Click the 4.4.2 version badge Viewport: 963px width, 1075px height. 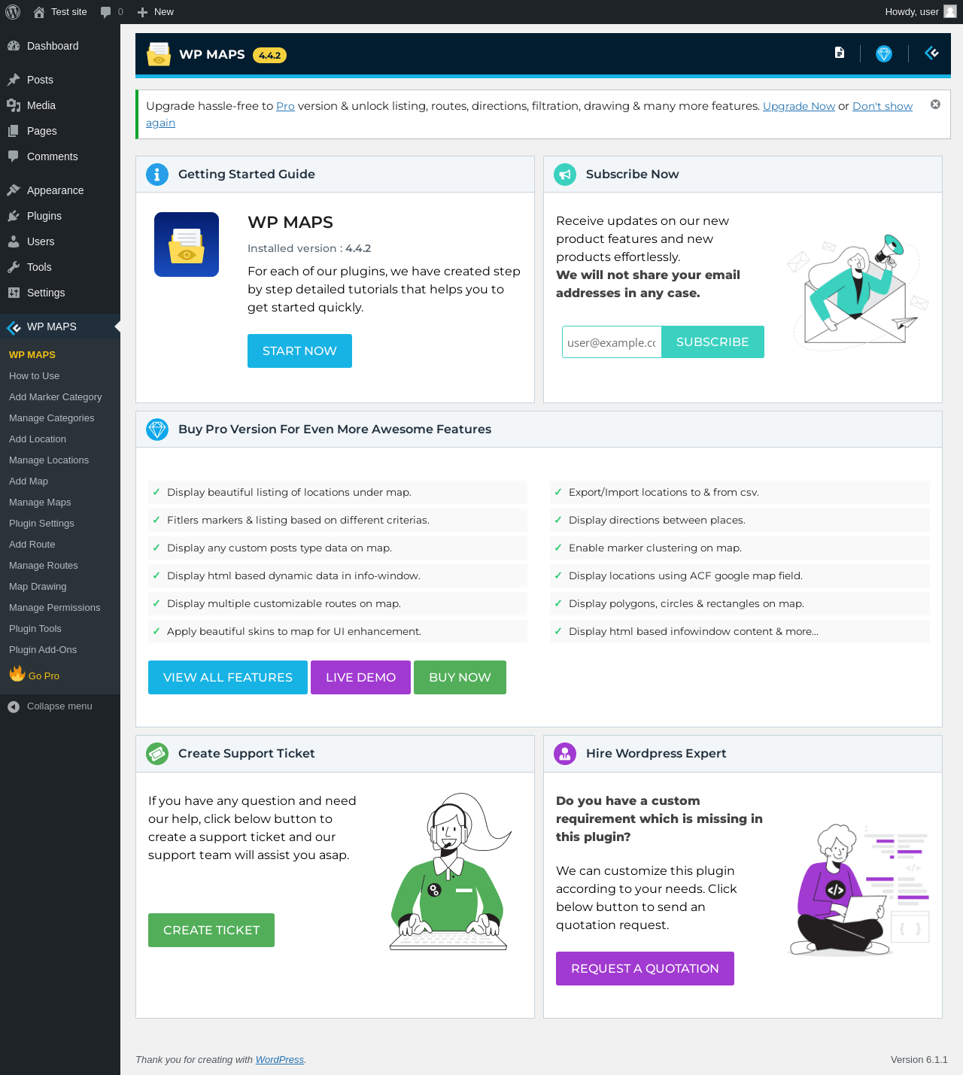coord(269,55)
